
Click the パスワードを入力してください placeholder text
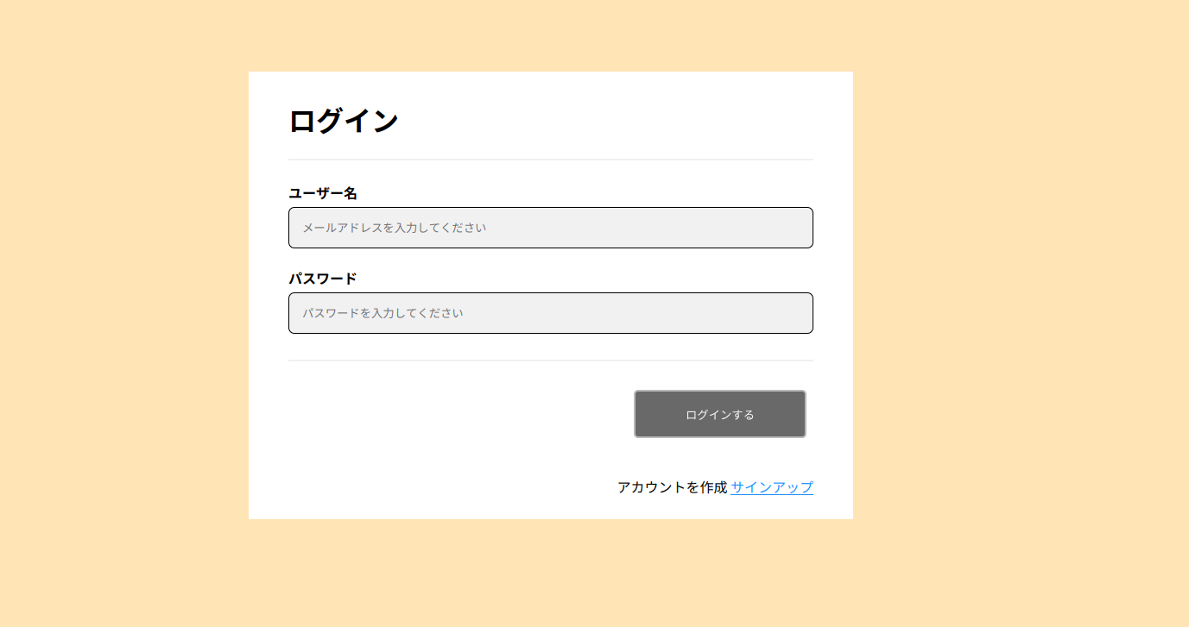[383, 313]
